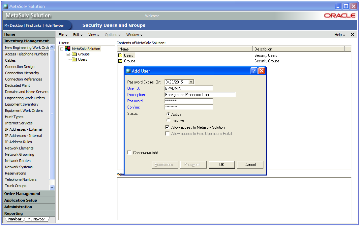This screenshot has width=360, height=226.
Task: Click the MetaSolv Solution root node icon
Action: point(68,48)
